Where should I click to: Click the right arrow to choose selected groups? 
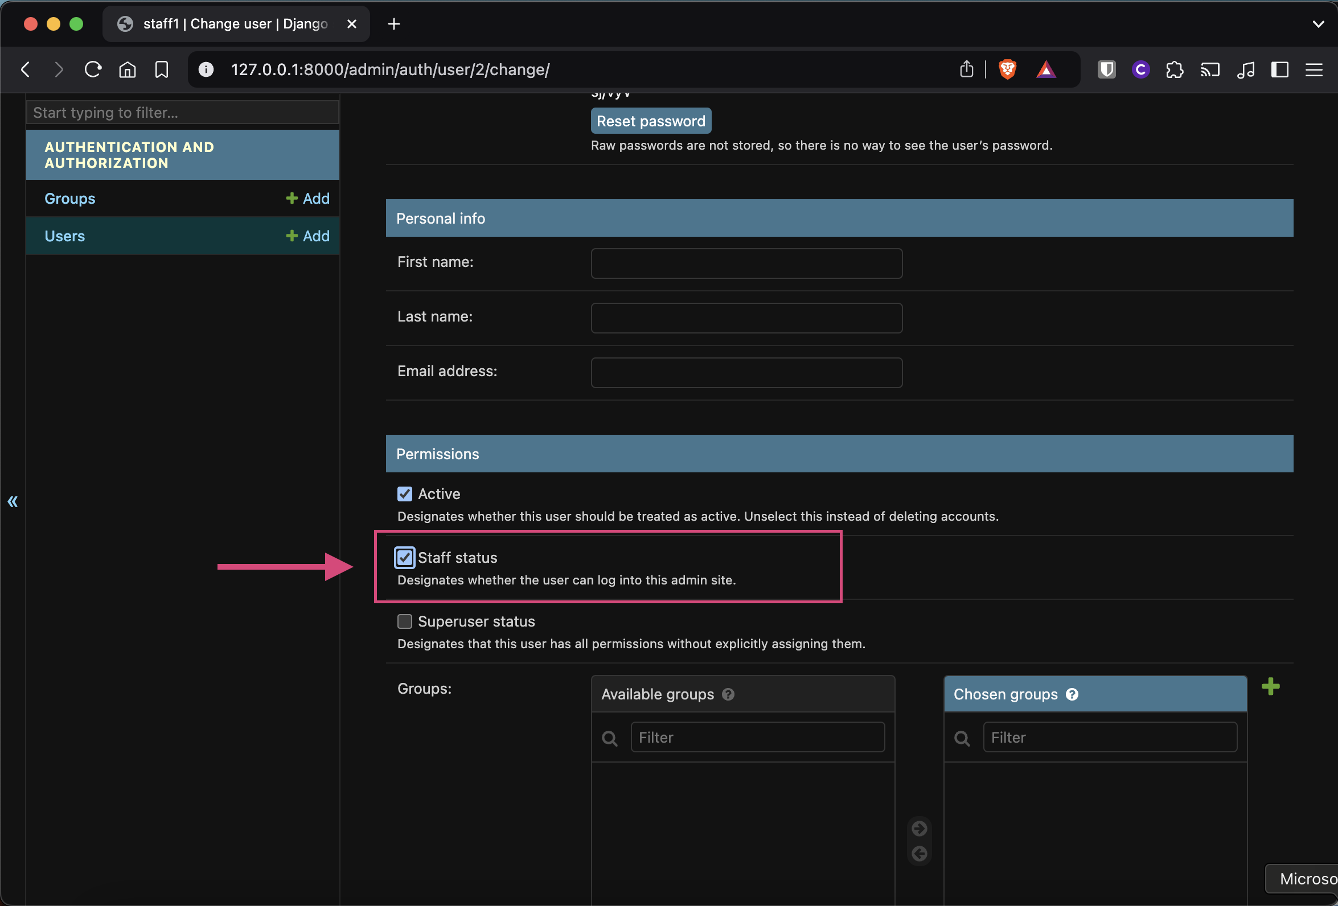tap(919, 828)
